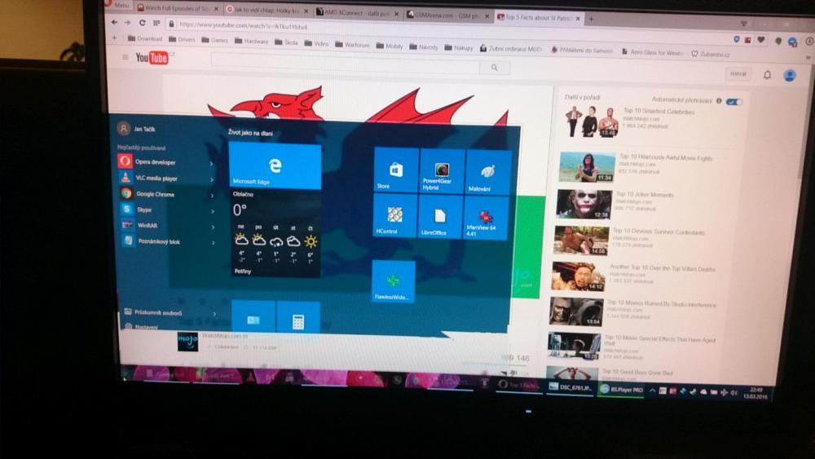This screenshot has width=815, height=459.
Task: Launch the Store tile
Action: (x=395, y=170)
